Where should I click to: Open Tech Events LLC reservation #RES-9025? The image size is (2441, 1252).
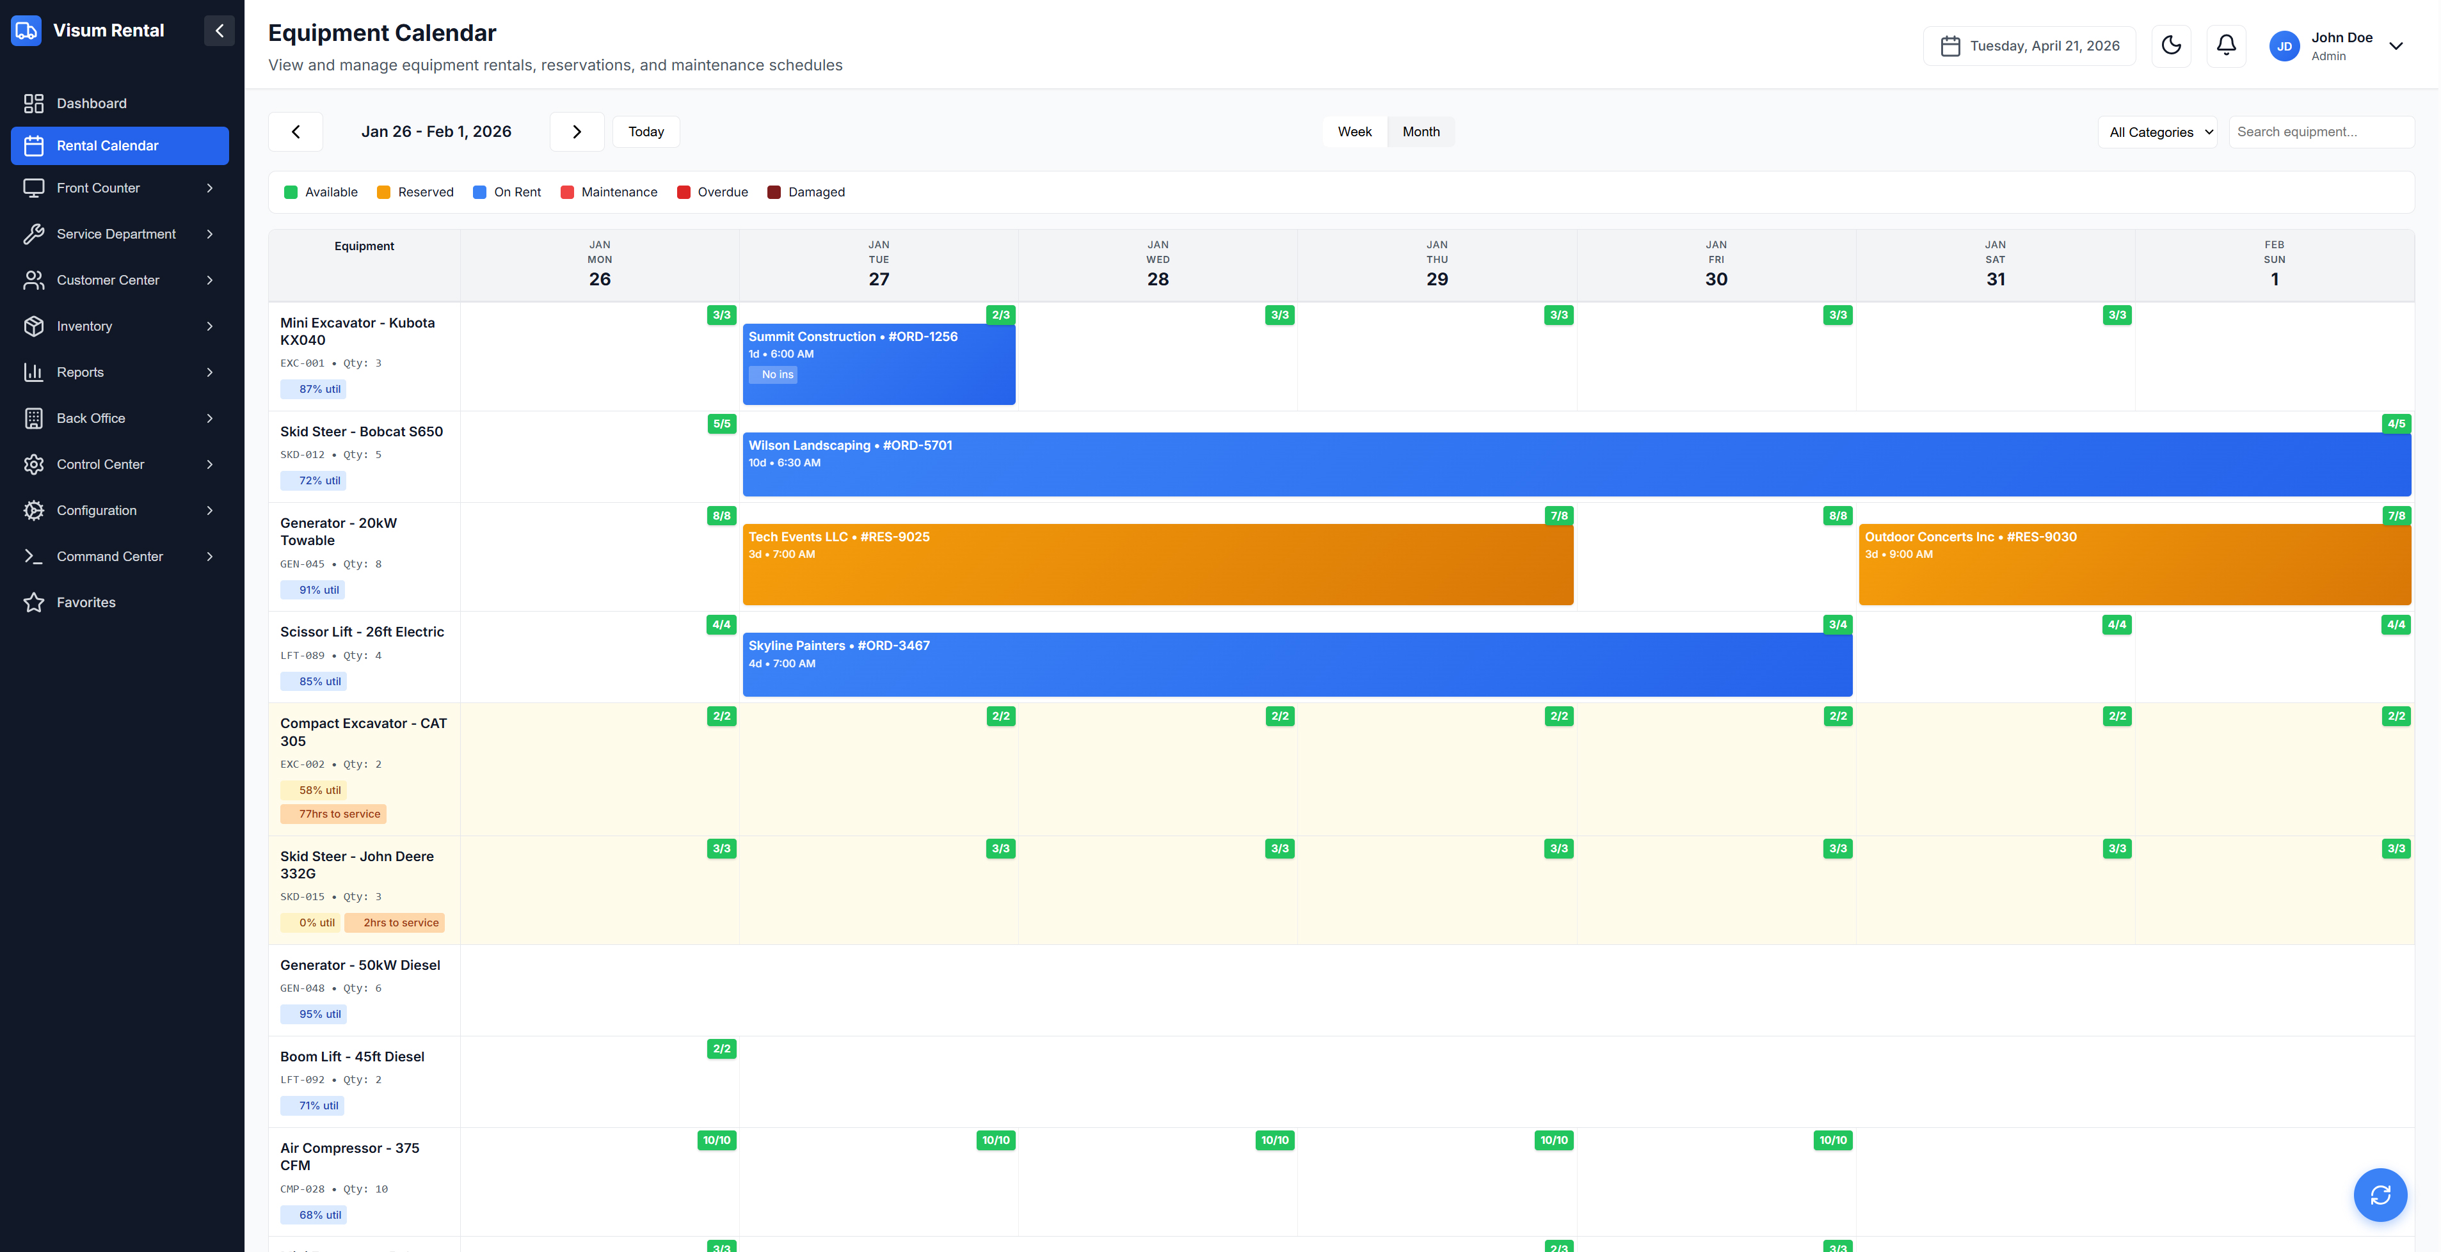click(x=1158, y=564)
